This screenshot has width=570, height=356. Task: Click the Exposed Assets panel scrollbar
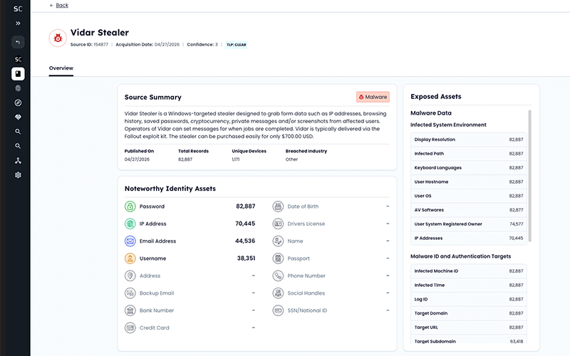click(x=529, y=176)
